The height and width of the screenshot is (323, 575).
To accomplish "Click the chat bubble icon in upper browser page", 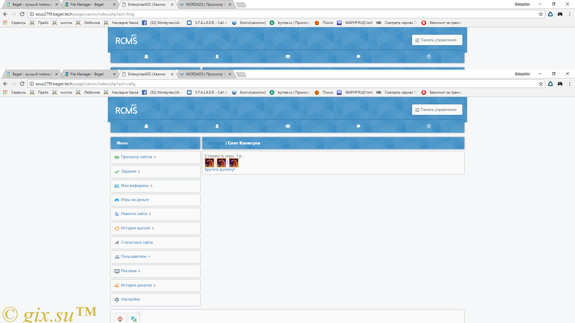I will tap(358, 57).
